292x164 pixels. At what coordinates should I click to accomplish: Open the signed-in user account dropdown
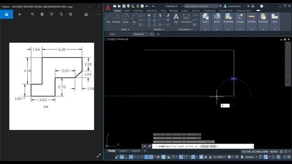[234, 6]
